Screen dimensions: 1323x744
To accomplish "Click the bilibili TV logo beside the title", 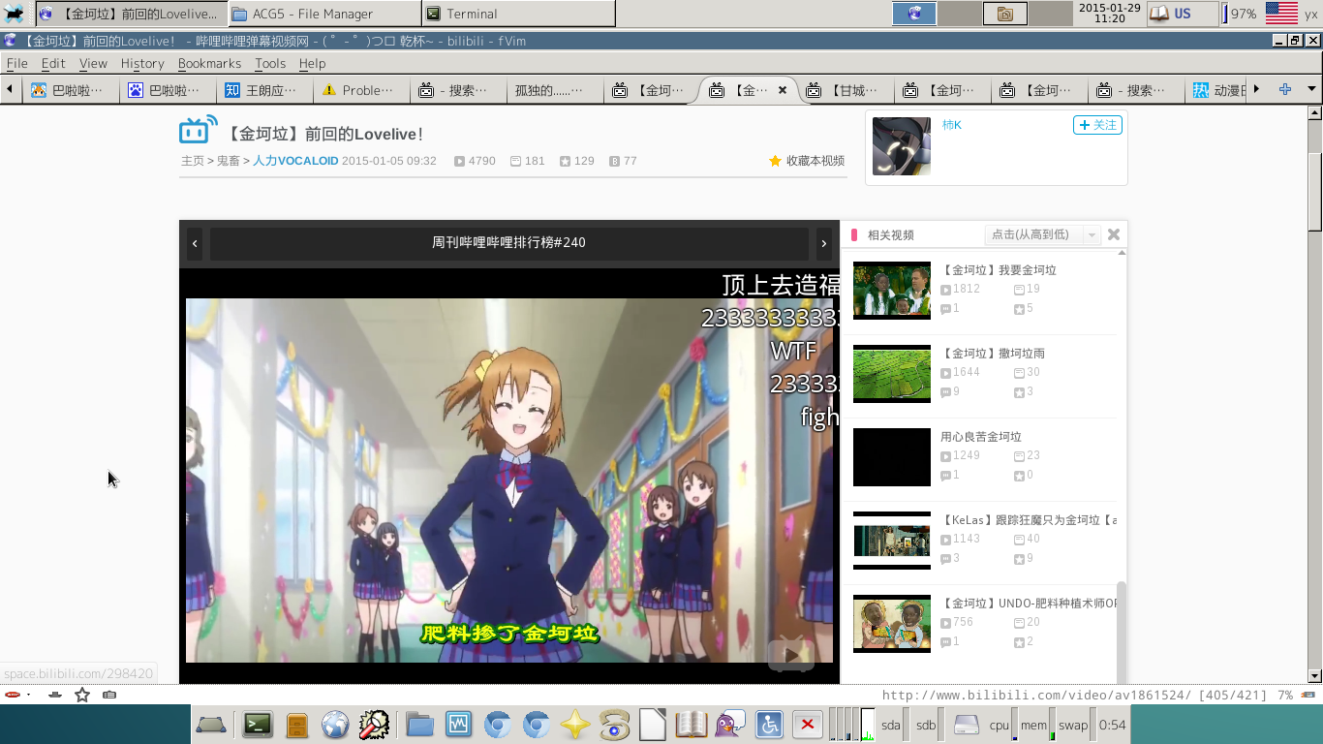I will point(198,130).
